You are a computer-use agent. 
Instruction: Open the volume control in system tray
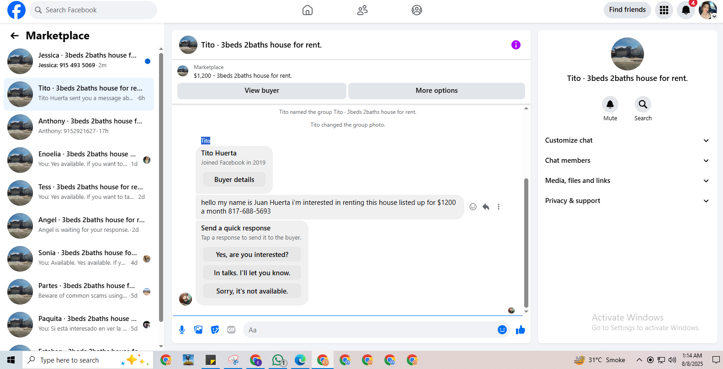tap(672, 360)
